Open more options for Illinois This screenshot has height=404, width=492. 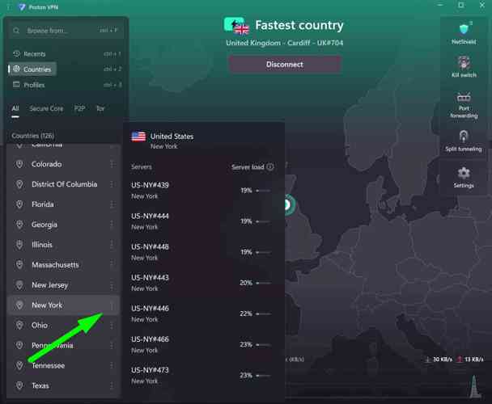tap(112, 245)
